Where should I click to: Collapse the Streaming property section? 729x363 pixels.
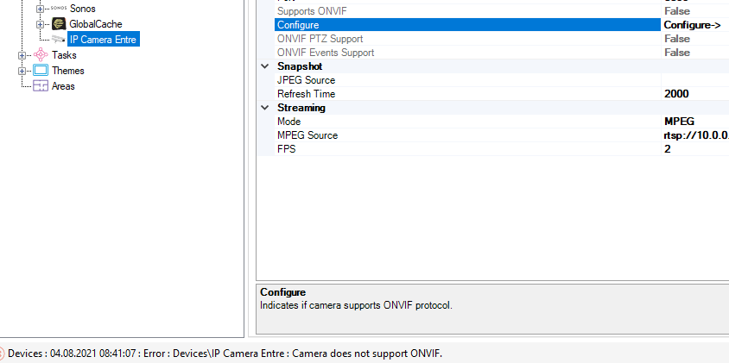265,108
